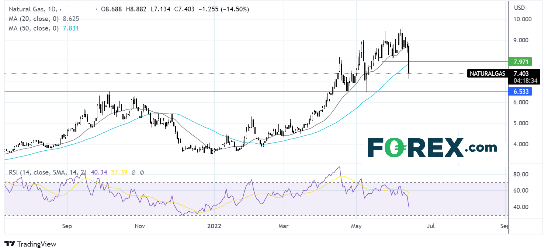Click the 2022 label on time axis
Viewport: 548px width, 251px height.
(x=214, y=226)
